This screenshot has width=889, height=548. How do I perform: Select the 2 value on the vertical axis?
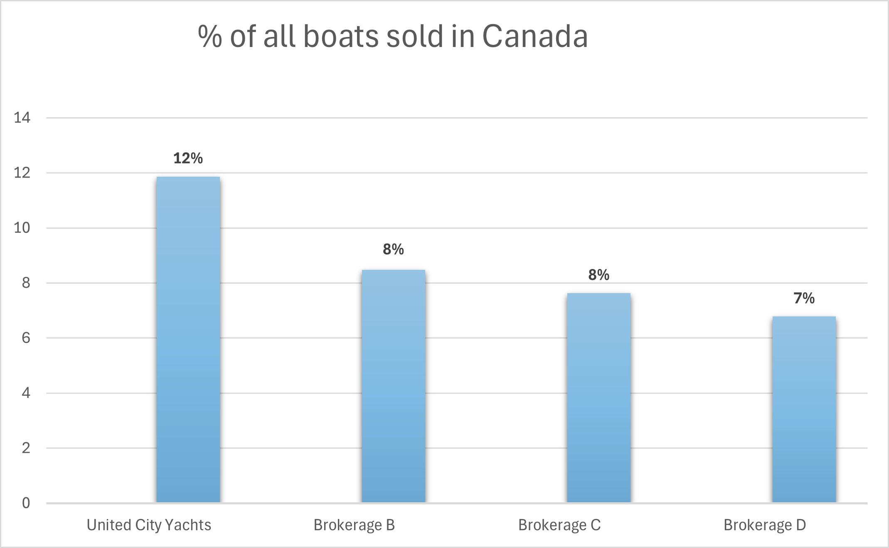(x=26, y=448)
